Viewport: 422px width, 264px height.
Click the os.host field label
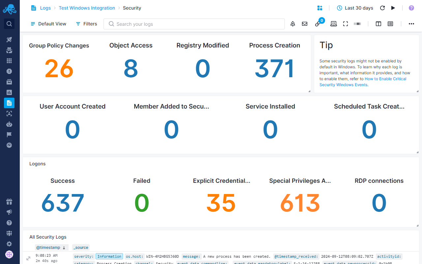(135, 256)
